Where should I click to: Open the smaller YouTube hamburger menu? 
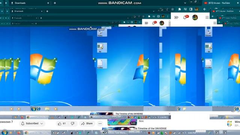[x=215, y=23]
